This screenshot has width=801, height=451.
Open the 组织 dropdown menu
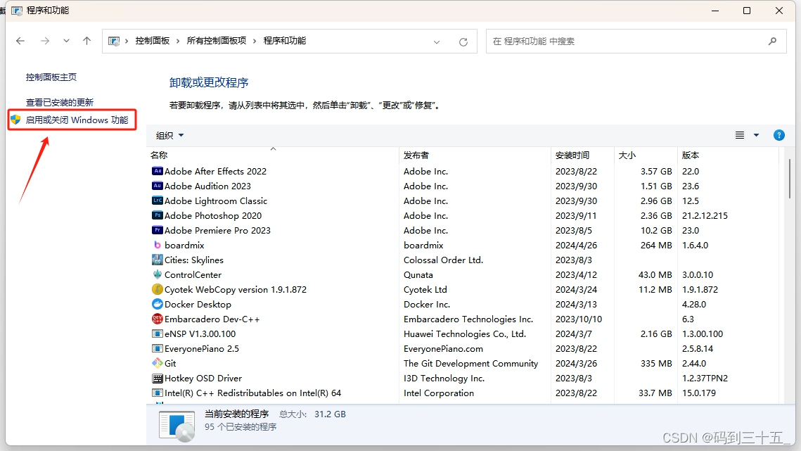coord(169,136)
